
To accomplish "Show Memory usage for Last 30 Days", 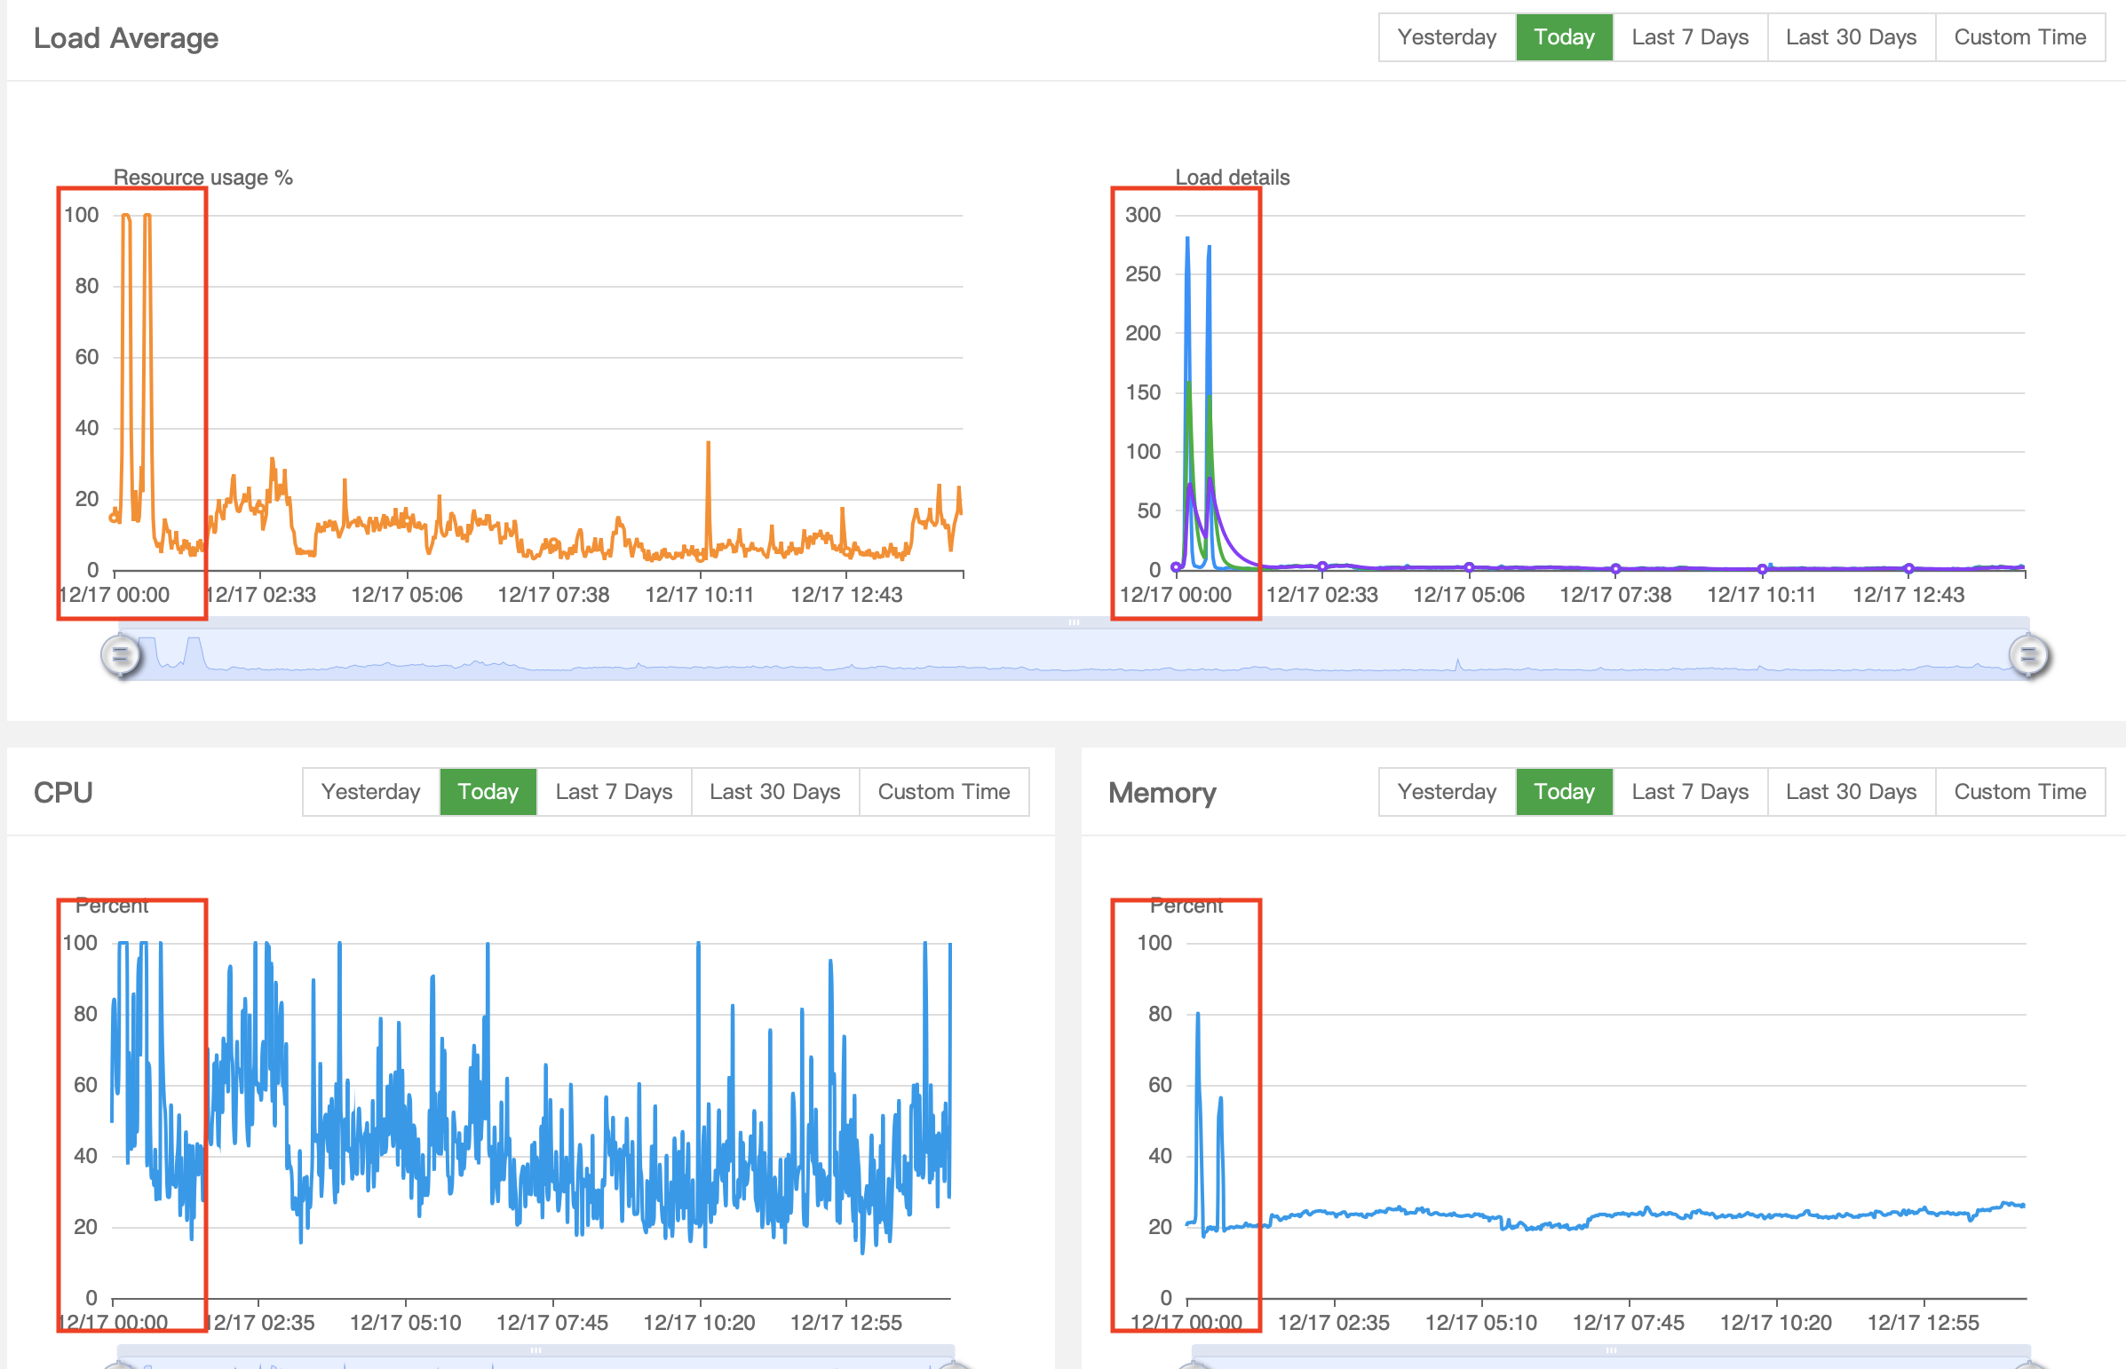I will point(1851,792).
